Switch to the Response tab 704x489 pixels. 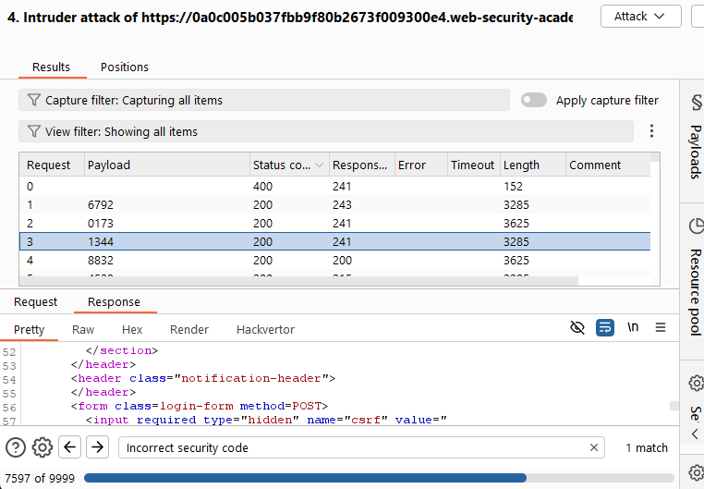click(x=114, y=301)
